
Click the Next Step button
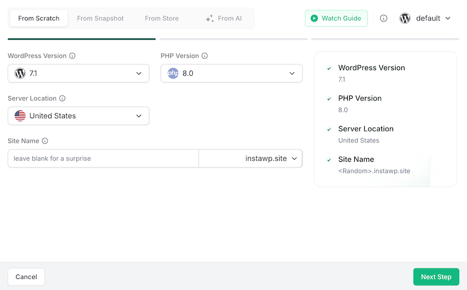point(436,277)
